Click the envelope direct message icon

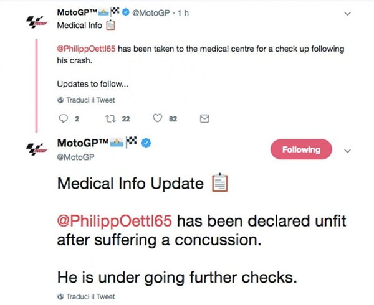click(203, 119)
